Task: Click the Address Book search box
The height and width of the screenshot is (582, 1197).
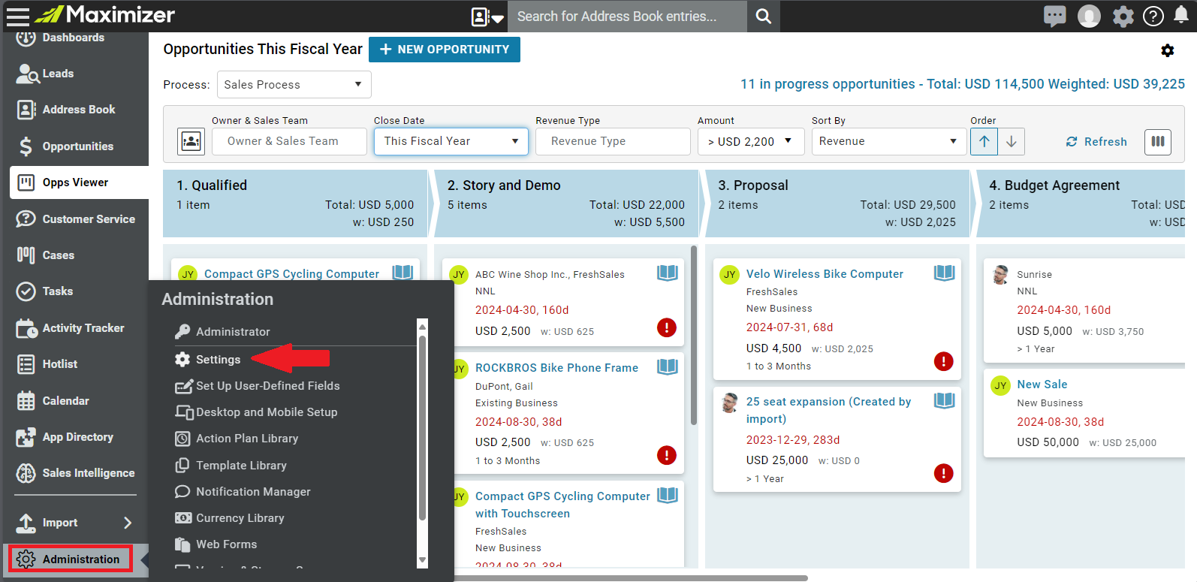Action: 627,16
